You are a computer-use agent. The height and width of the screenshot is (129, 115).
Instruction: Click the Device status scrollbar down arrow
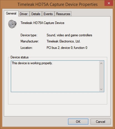101,89
